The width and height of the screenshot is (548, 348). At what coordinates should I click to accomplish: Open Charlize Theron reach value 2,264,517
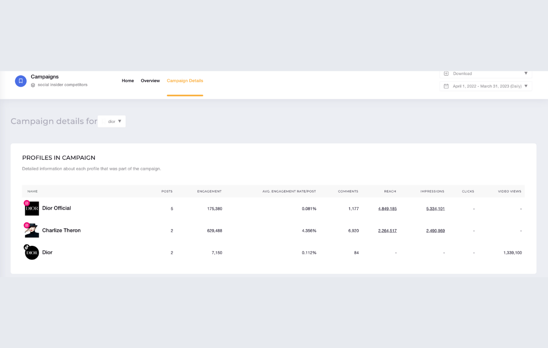tap(388, 231)
